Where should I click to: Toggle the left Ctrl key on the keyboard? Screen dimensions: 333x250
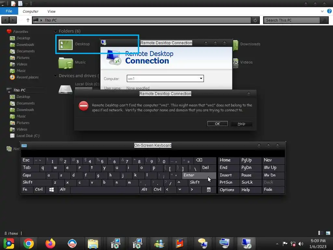click(39, 189)
